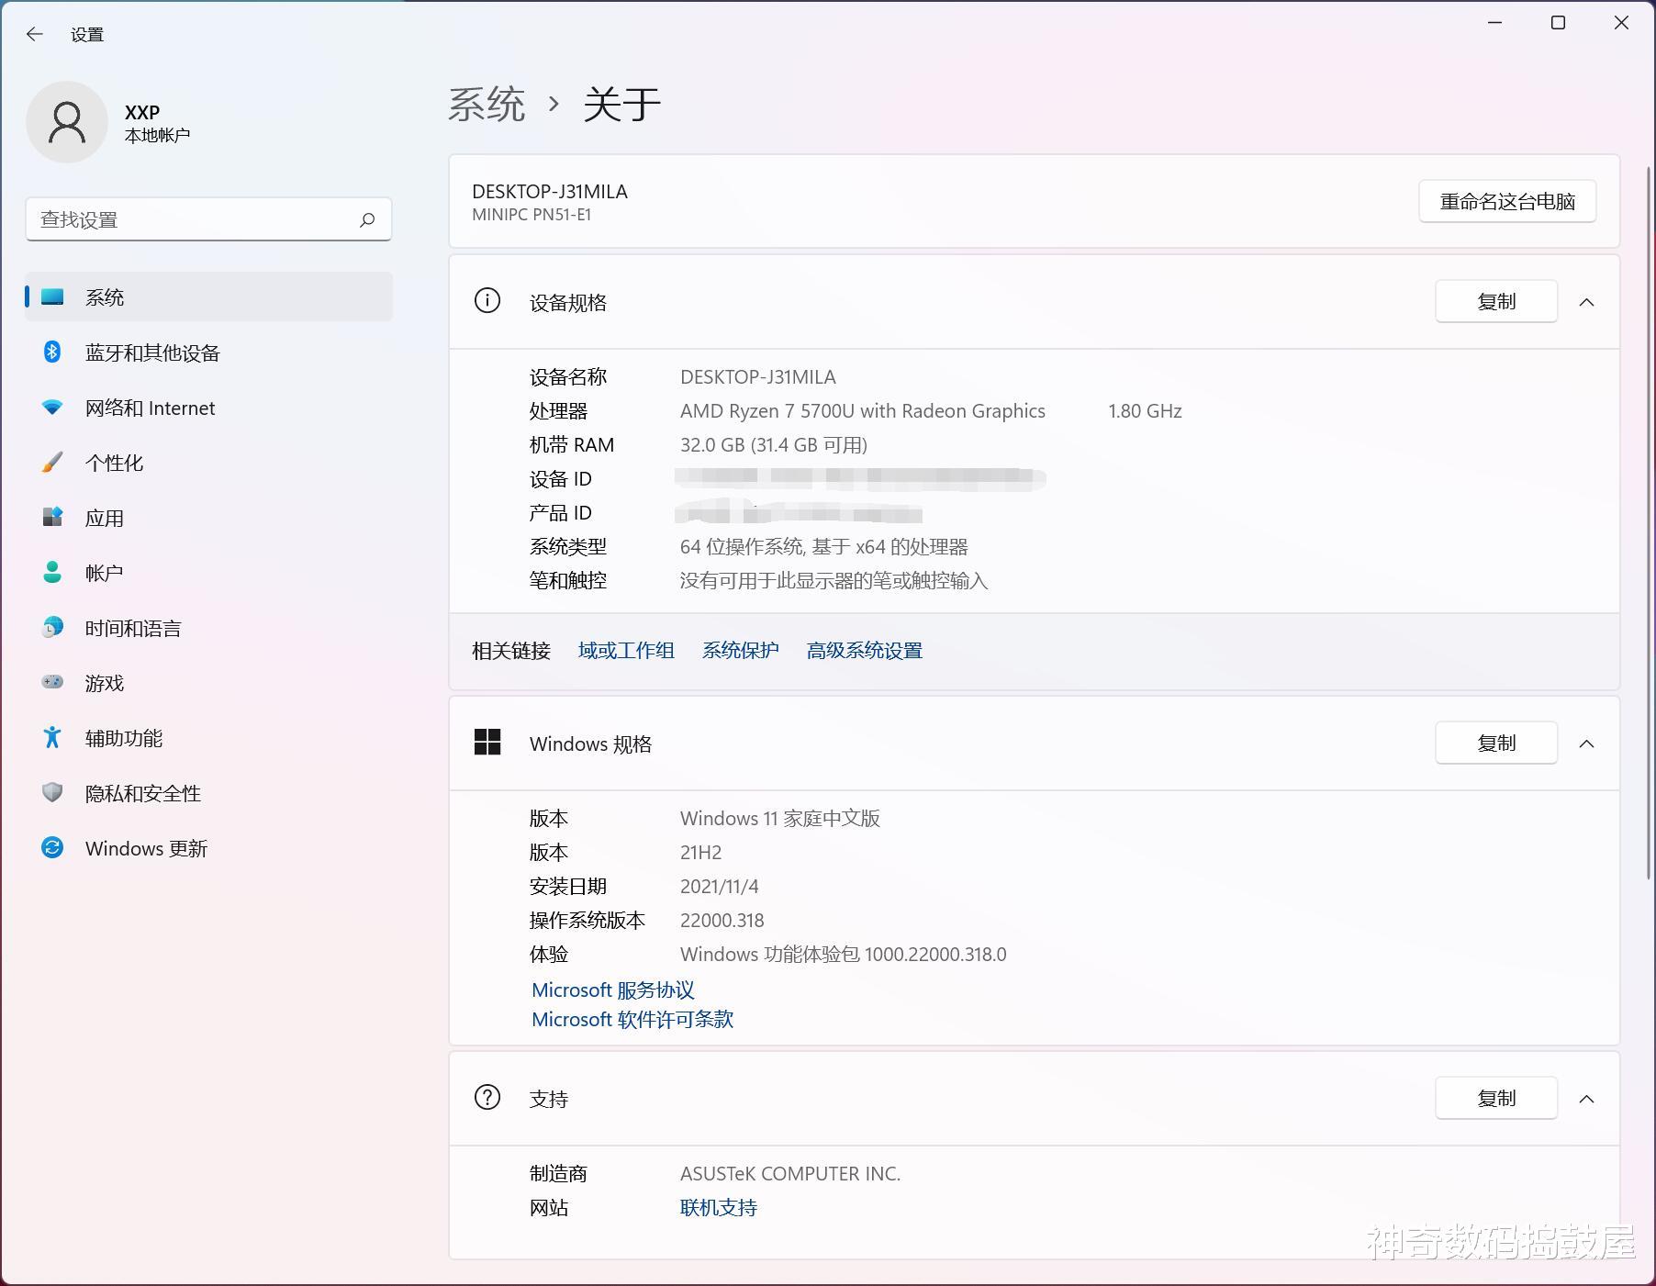Click the 个性化 paintbrush icon
The image size is (1656, 1286).
[52, 462]
